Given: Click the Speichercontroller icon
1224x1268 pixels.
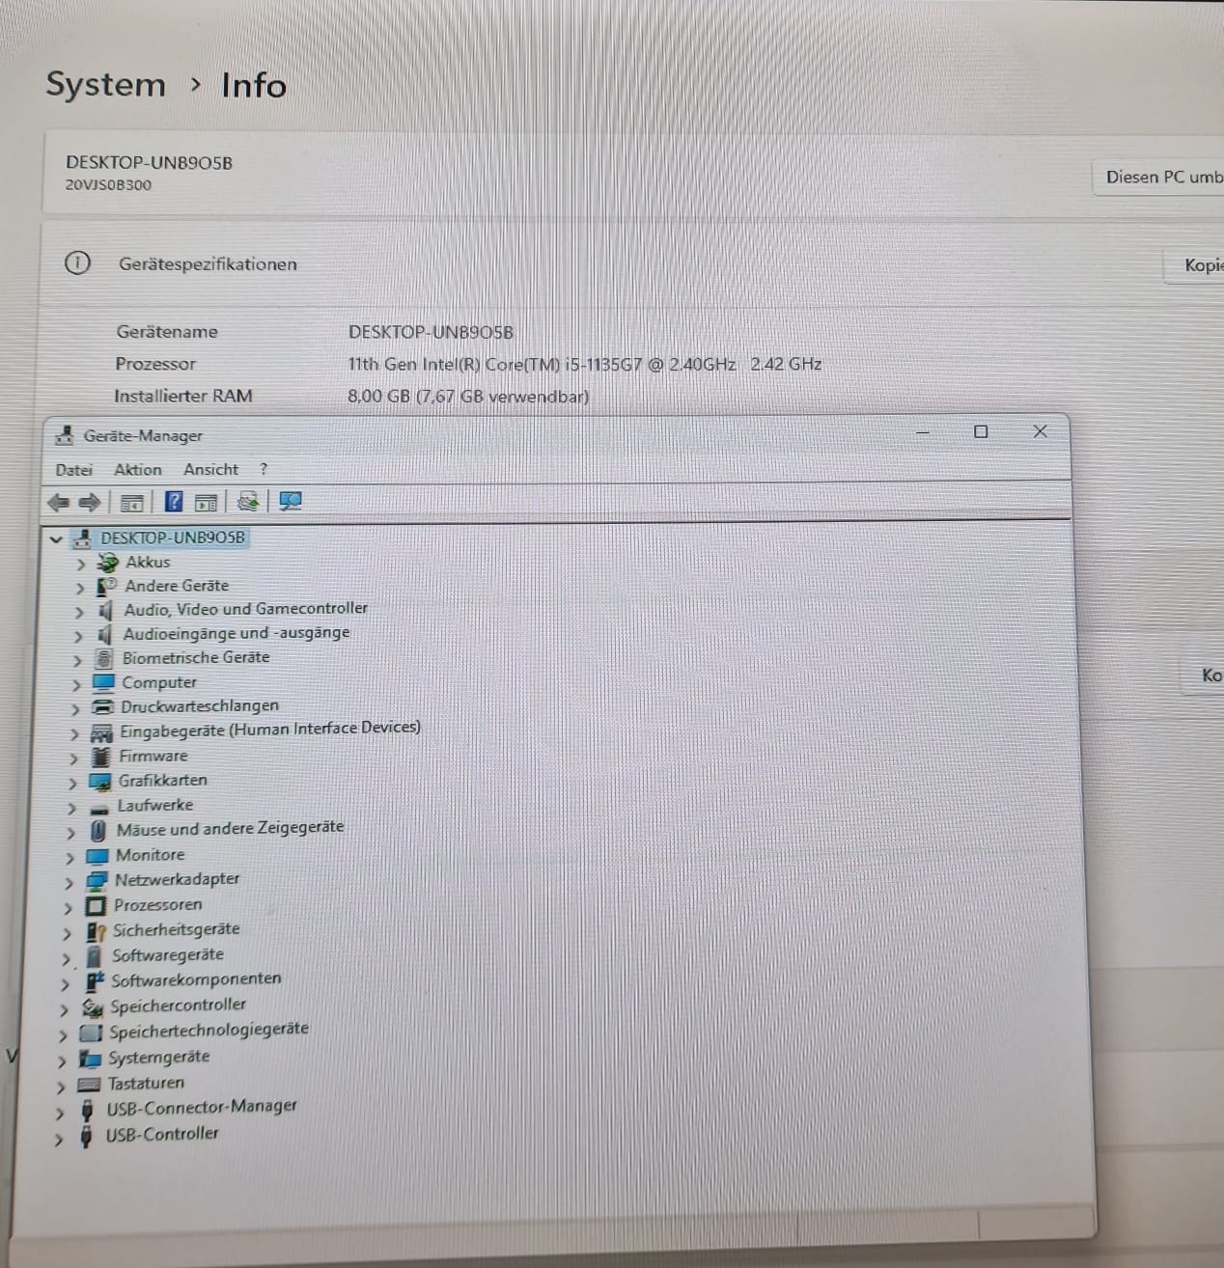Looking at the screenshot, I should click(92, 1007).
